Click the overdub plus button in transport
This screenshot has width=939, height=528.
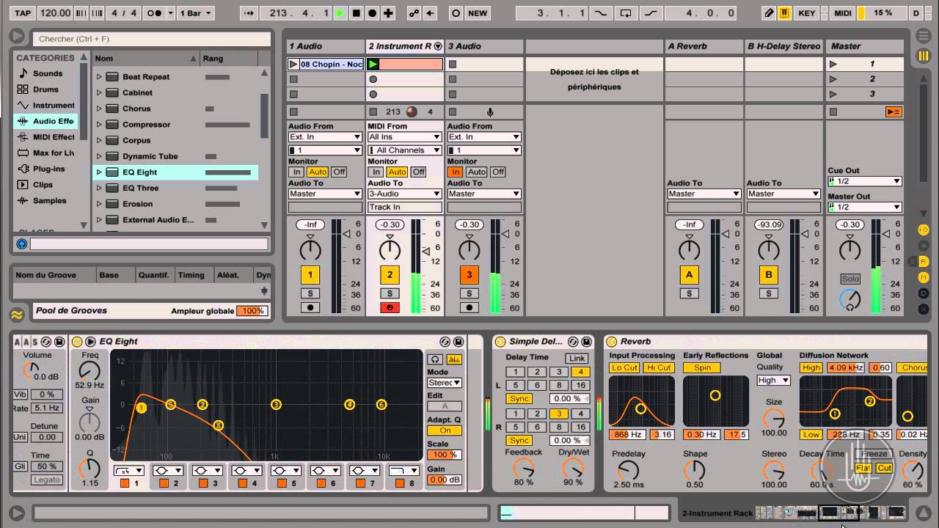(x=389, y=13)
